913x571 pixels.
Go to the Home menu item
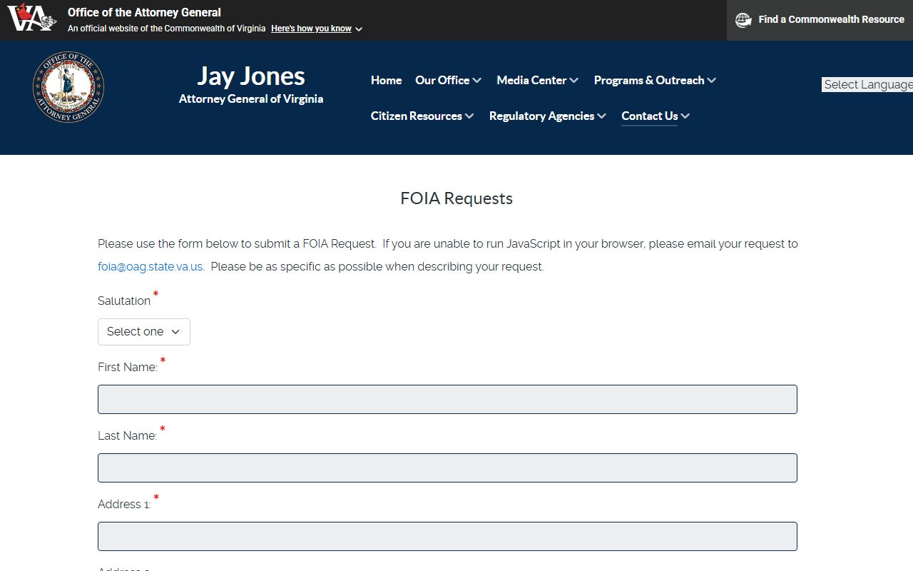click(x=386, y=80)
